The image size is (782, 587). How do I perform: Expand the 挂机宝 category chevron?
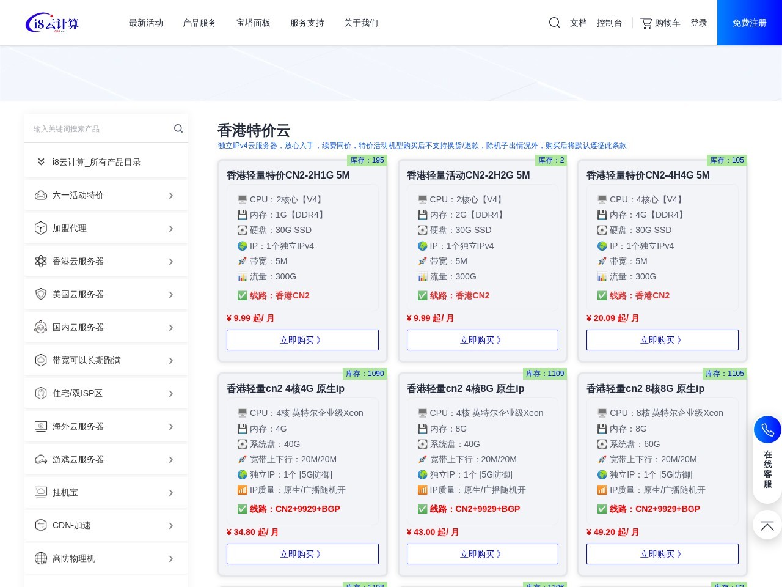tap(171, 493)
